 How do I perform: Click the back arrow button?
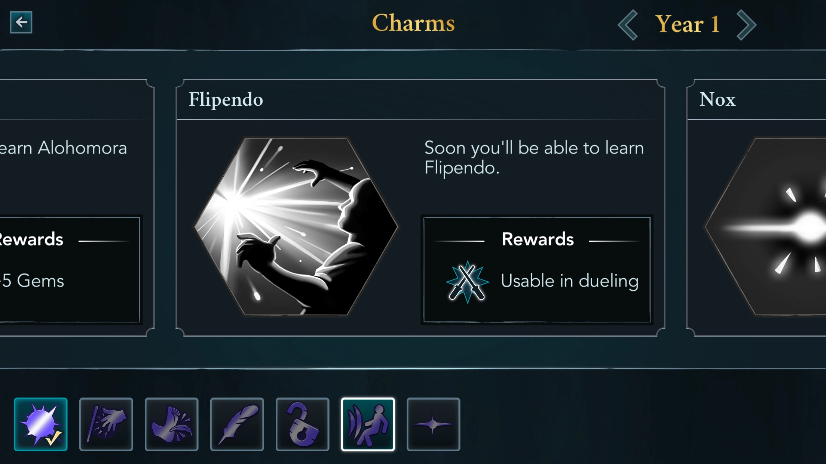click(21, 22)
